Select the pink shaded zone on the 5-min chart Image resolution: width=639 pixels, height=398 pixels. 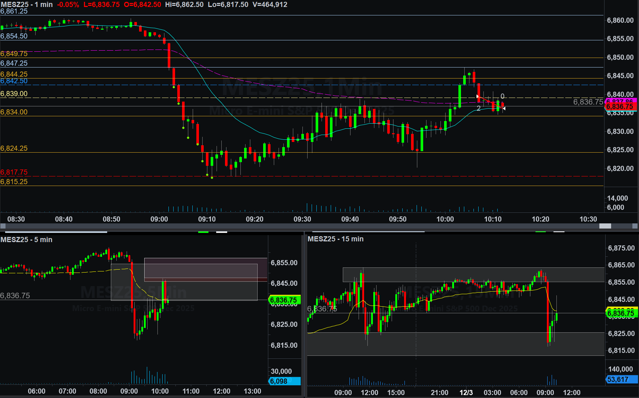tap(206, 270)
